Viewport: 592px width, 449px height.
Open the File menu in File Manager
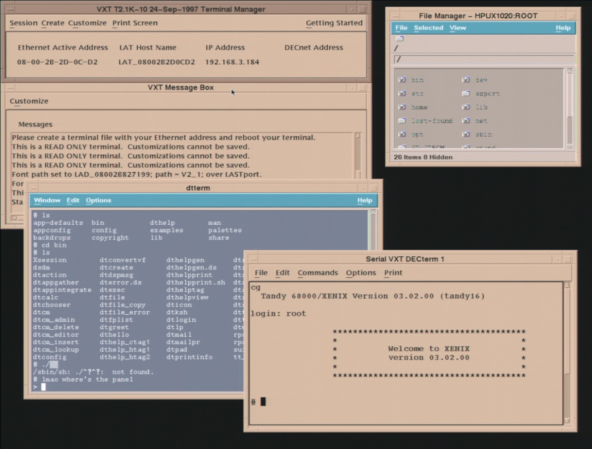[x=401, y=28]
